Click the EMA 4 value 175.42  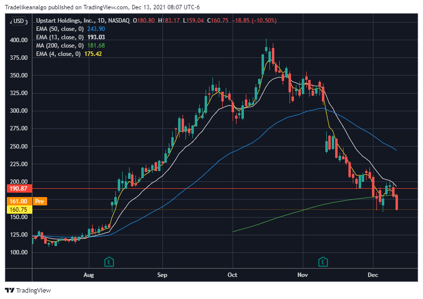click(x=93, y=54)
